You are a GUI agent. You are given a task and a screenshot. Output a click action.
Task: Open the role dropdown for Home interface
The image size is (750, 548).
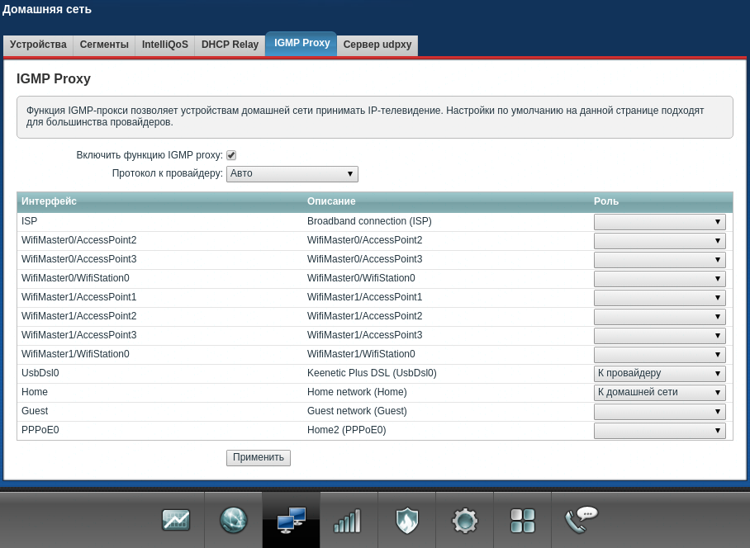click(659, 393)
